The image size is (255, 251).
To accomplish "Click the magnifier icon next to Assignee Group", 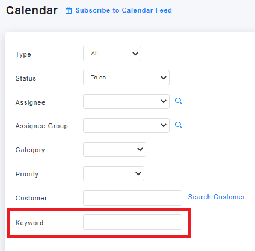I will point(179,125).
